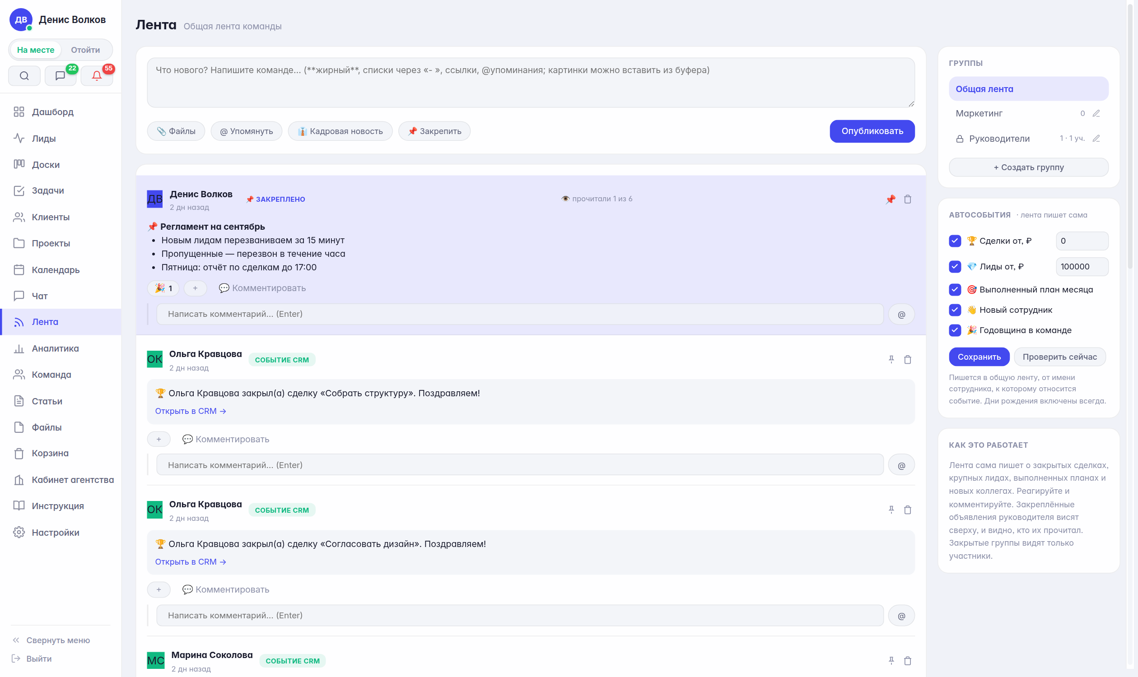Add reaction to «Согласовать дизайн» post
The image size is (1138, 677).
pos(159,590)
